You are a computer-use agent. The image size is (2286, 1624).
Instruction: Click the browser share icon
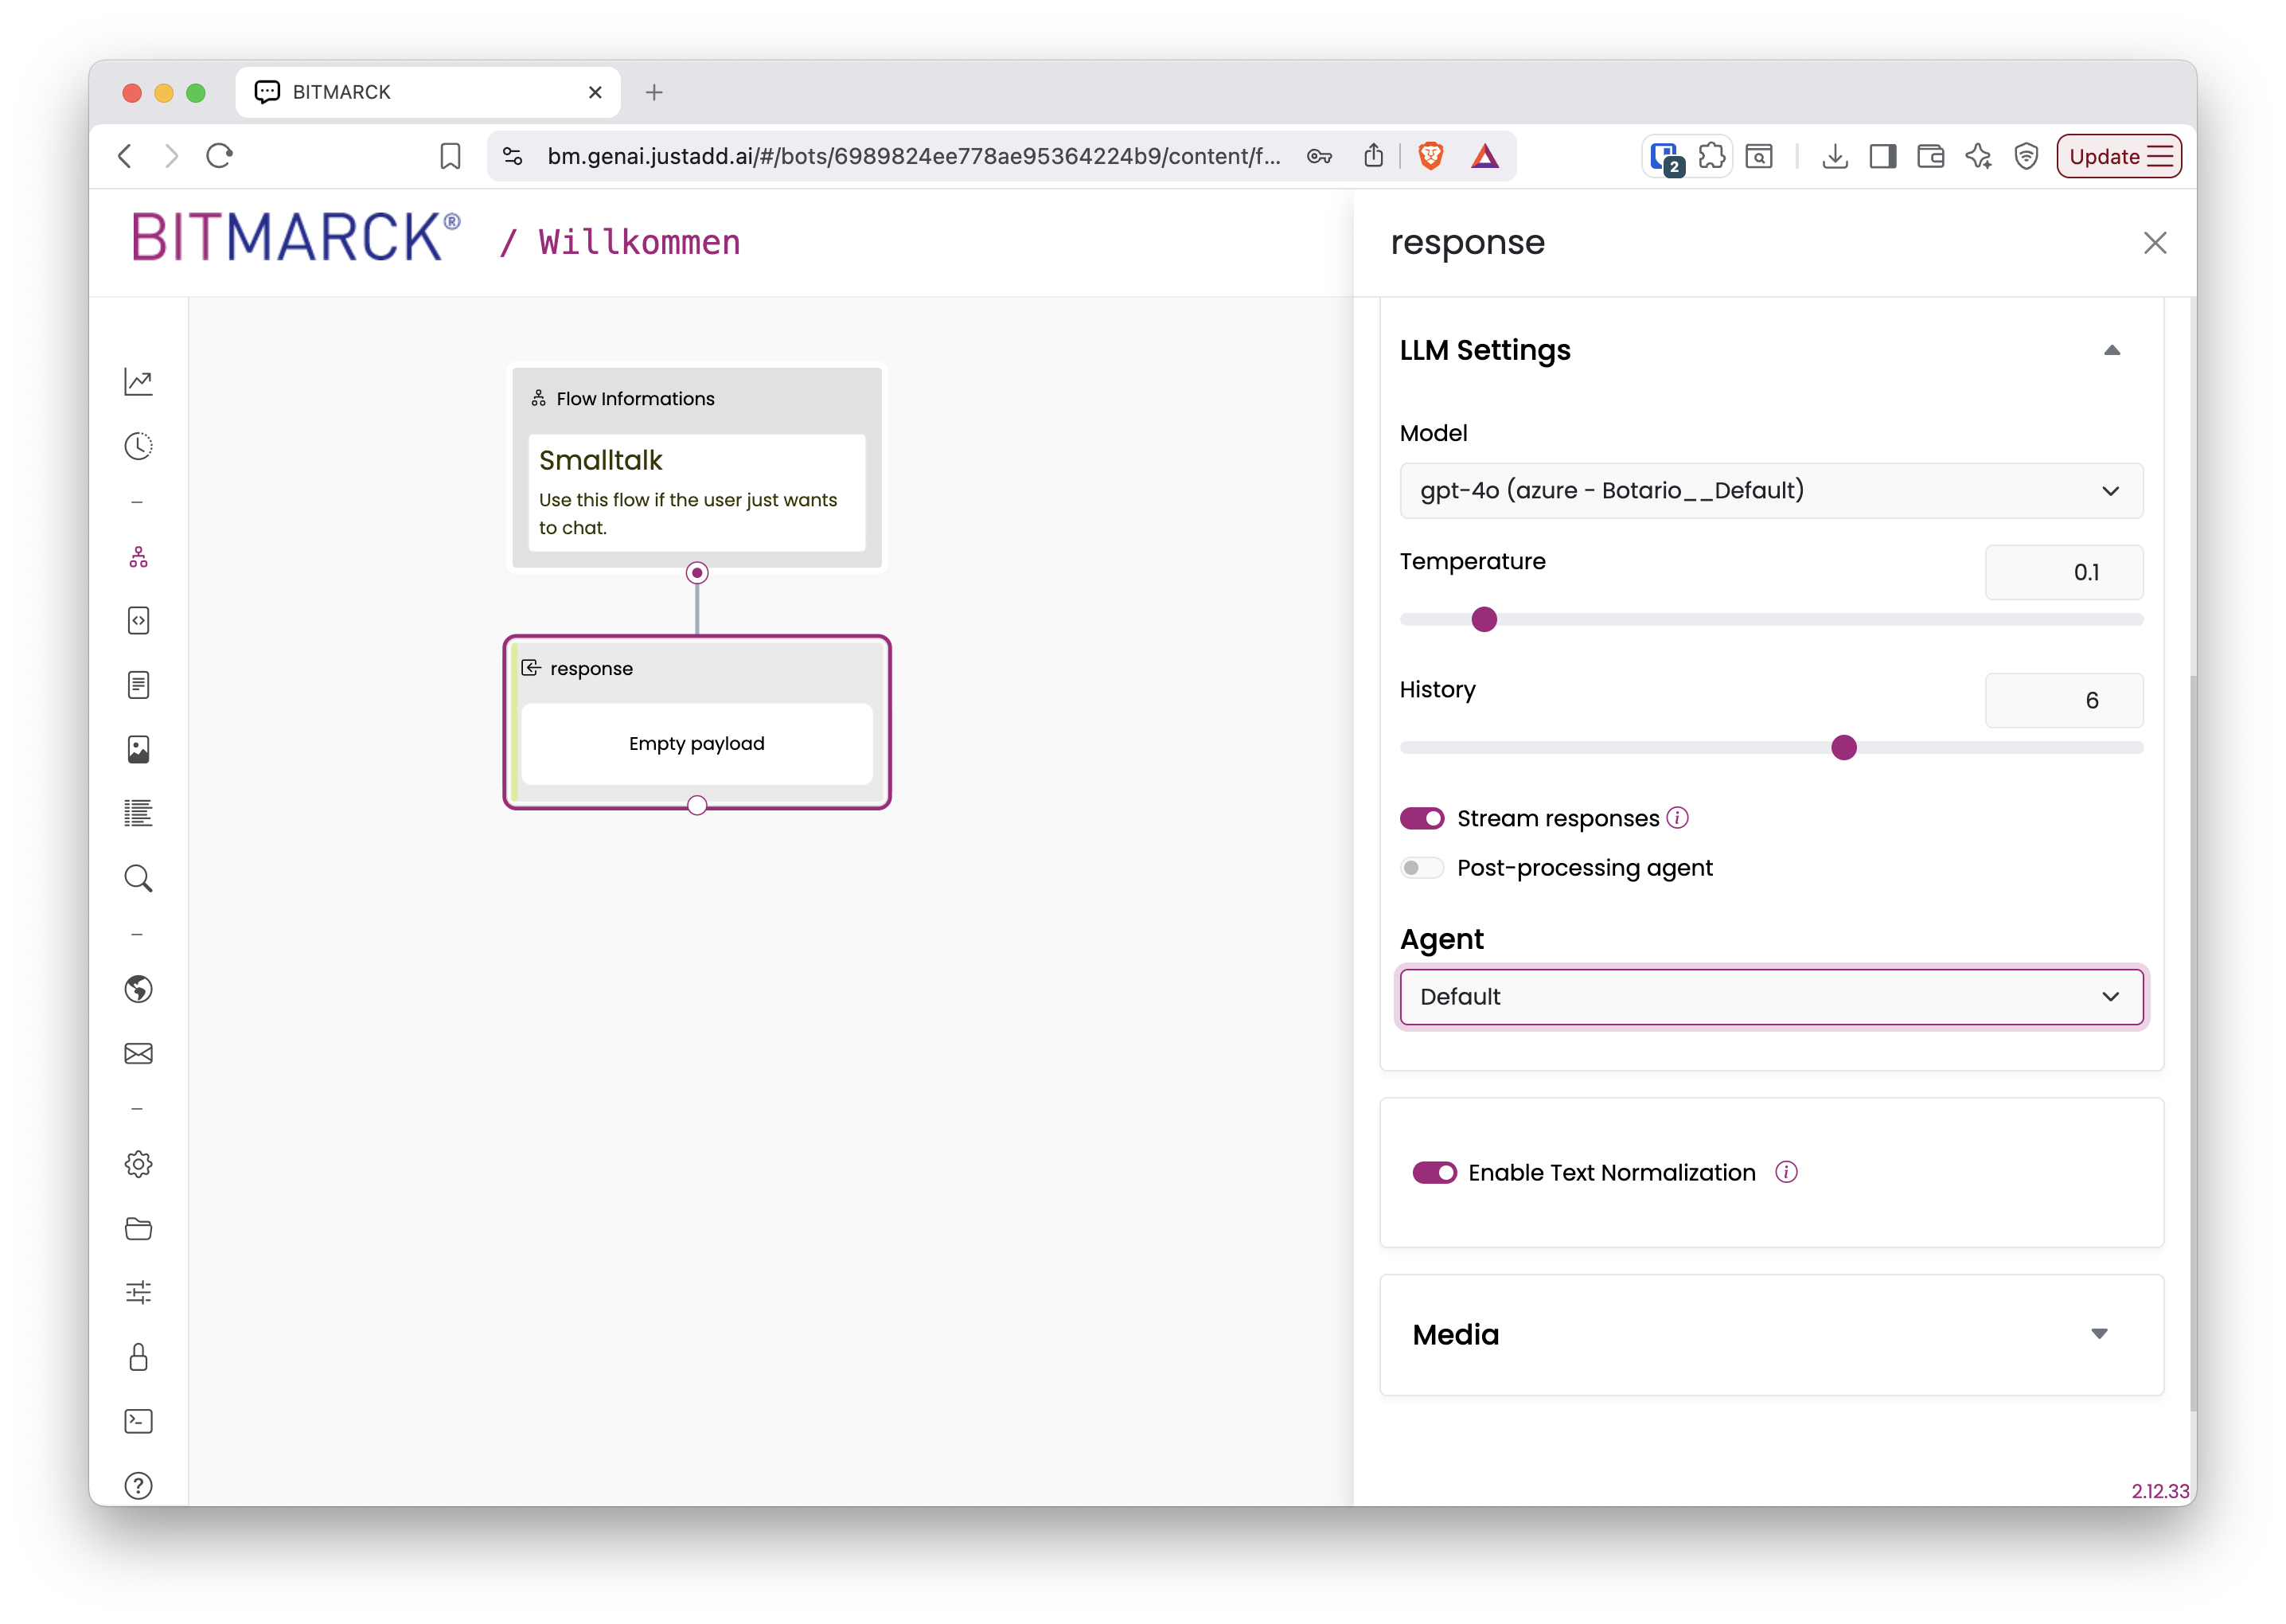click(x=1373, y=156)
